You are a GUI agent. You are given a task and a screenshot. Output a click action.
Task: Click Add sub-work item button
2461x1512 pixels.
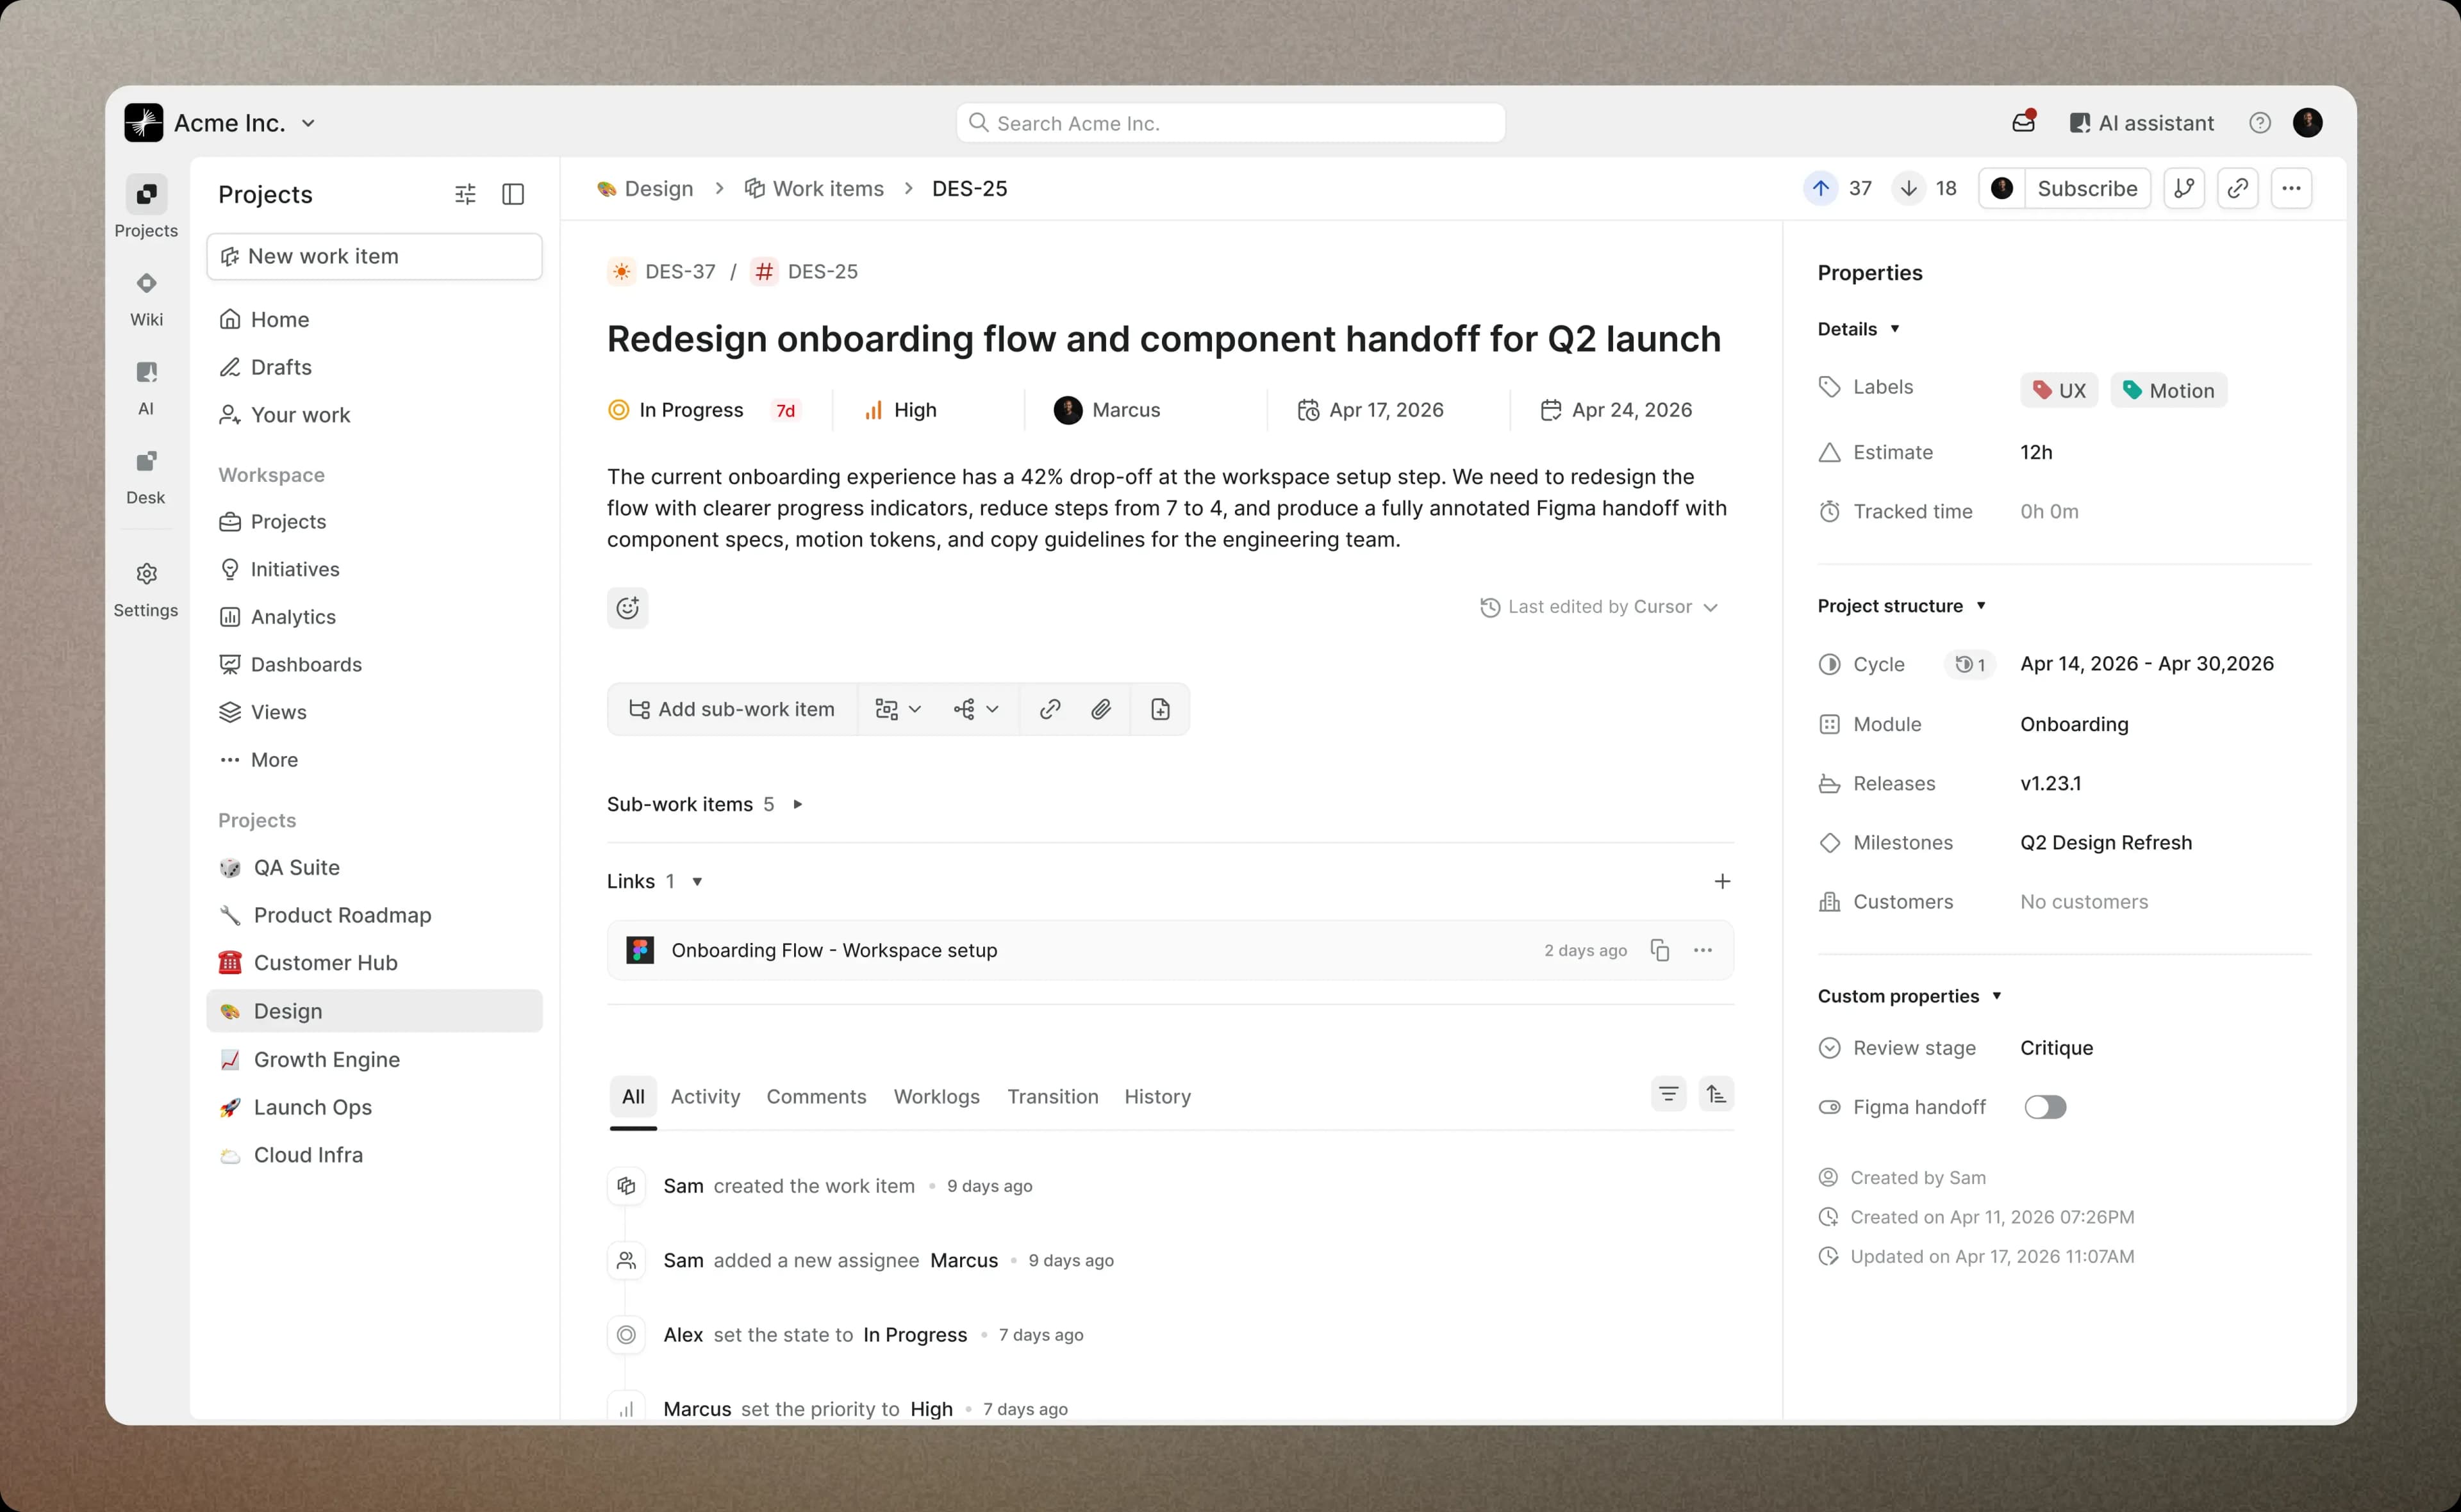(x=732, y=709)
